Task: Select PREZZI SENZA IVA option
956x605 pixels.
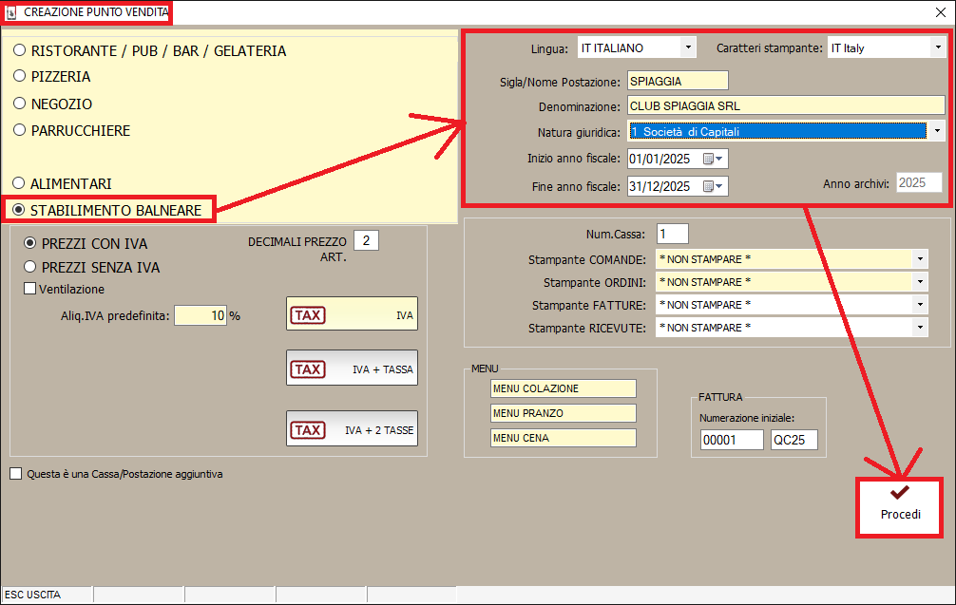Action: tap(30, 268)
